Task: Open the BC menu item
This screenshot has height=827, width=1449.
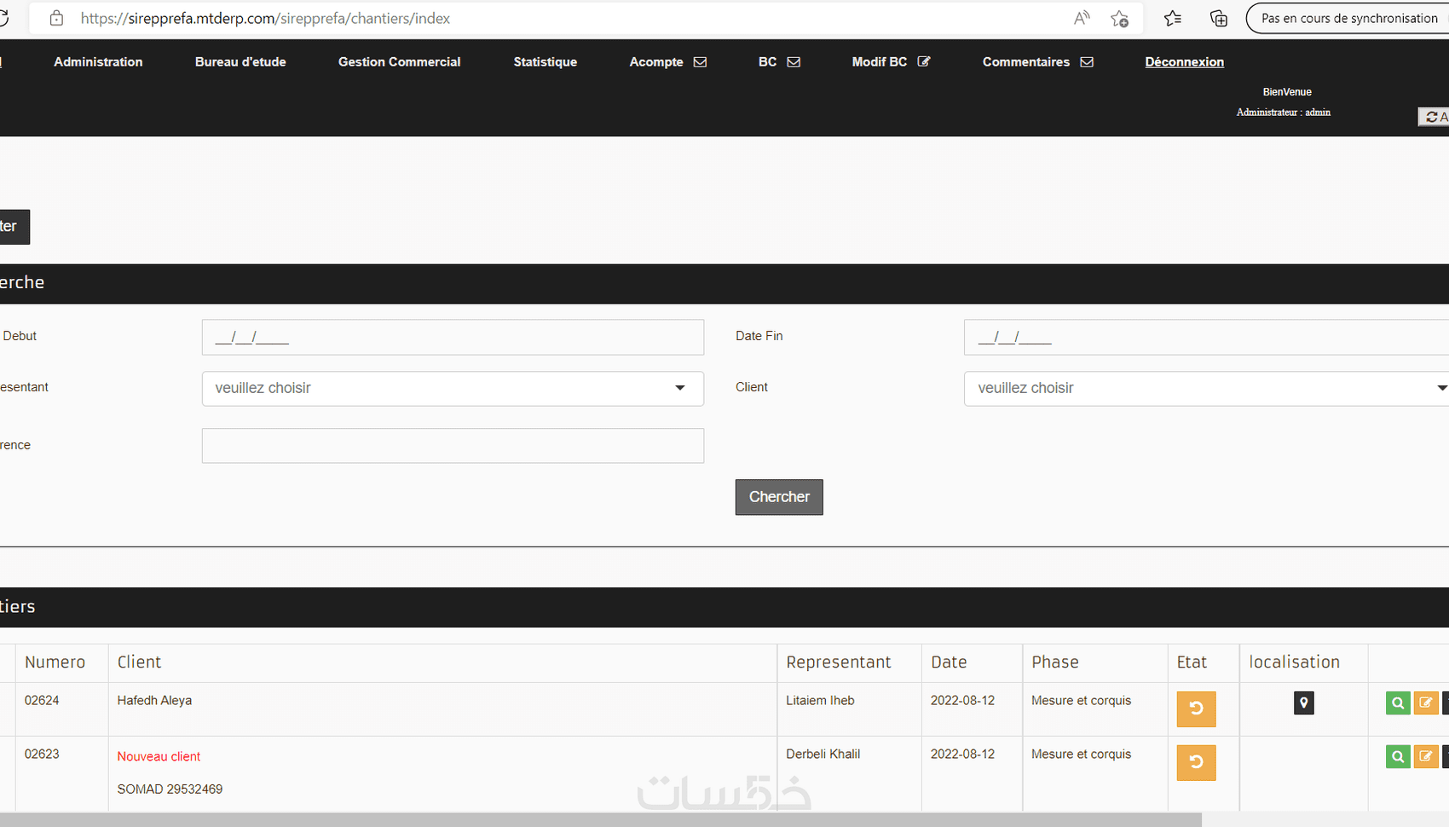Action: 767,61
